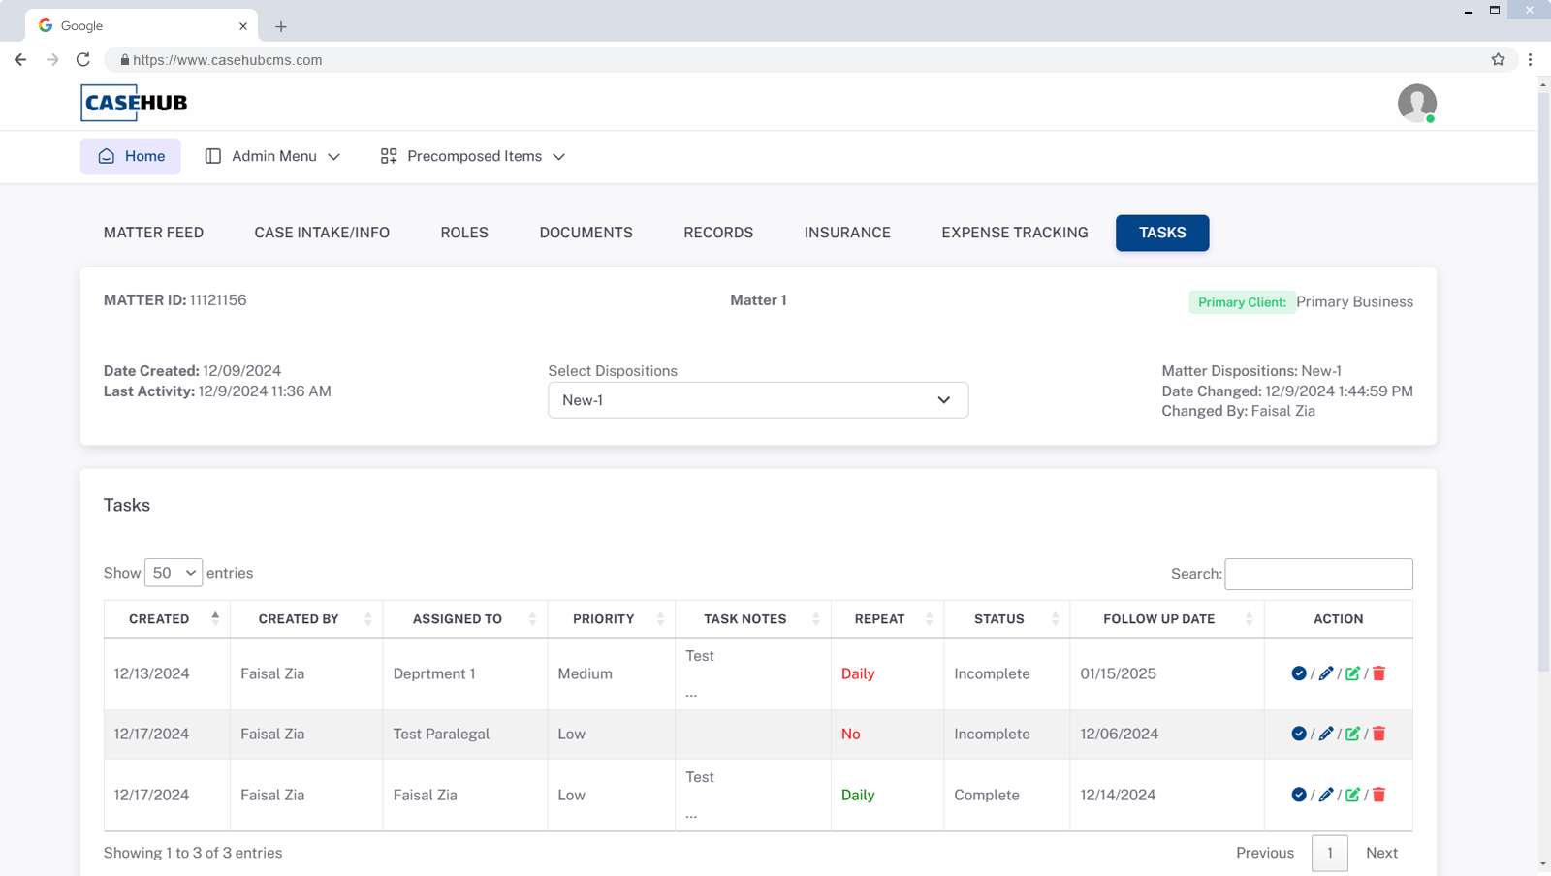The width and height of the screenshot is (1551, 876).
Task: Mark the 12/13/2024 task complete with check icon
Action: coord(1298,673)
